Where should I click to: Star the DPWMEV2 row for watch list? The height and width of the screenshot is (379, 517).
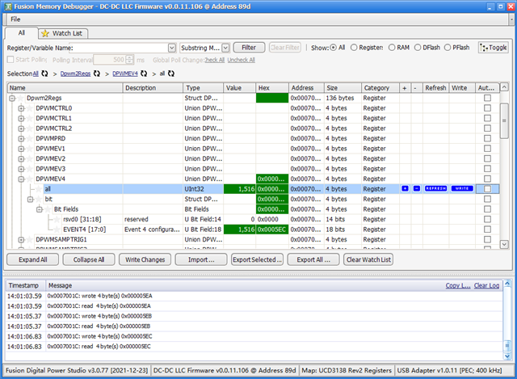(x=30, y=158)
